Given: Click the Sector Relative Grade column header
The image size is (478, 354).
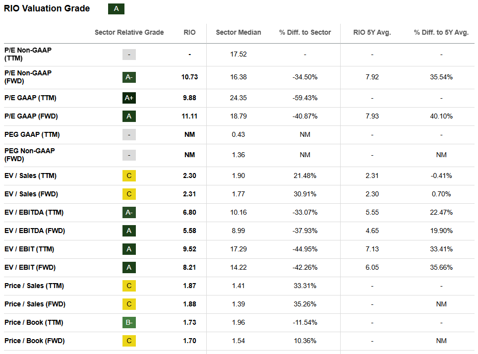Looking at the screenshot, I should click(x=129, y=32).
